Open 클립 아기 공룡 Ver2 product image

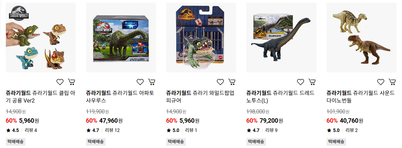(x=41, y=38)
